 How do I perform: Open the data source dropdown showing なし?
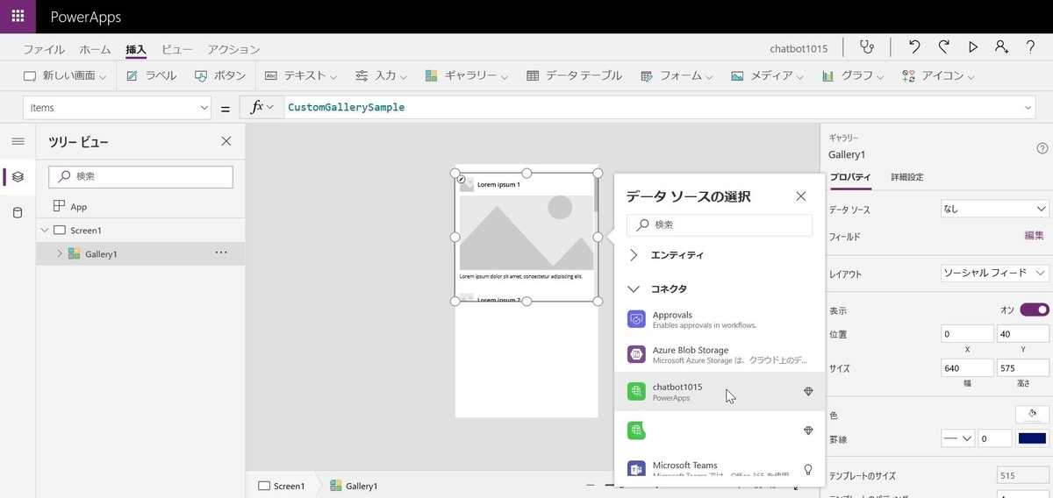(995, 209)
